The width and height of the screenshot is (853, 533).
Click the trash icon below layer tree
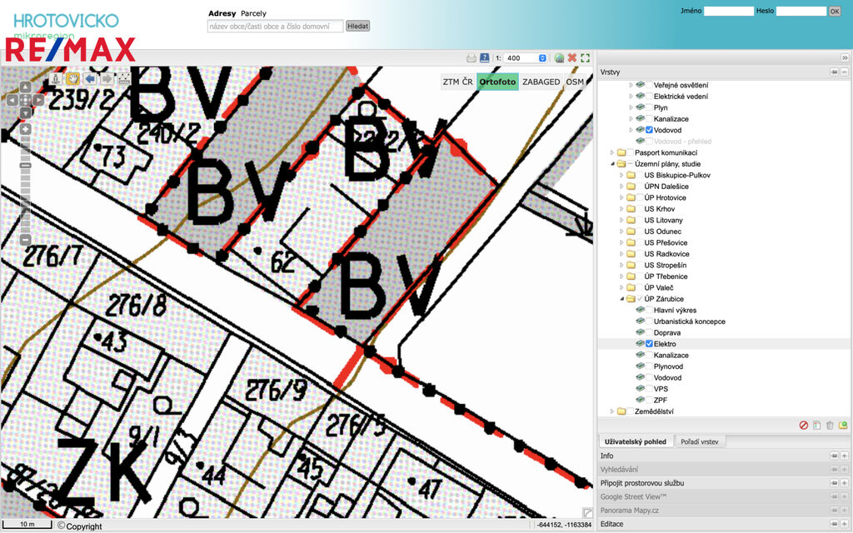click(x=830, y=425)
